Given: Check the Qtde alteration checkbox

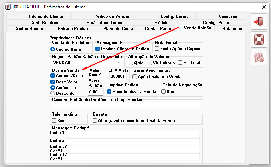Looking at the screenshot, I should [136, 63].
